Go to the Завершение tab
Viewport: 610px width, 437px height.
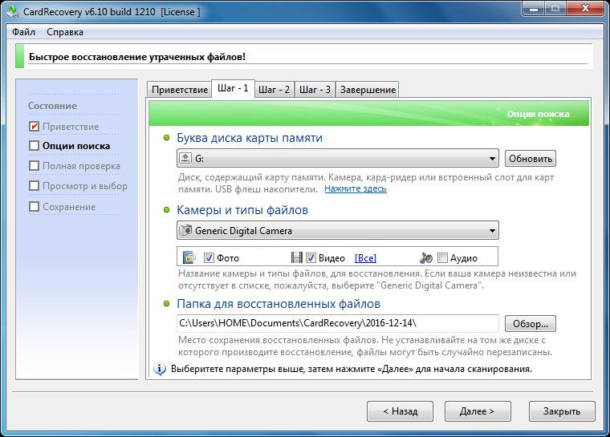(368, 90)
